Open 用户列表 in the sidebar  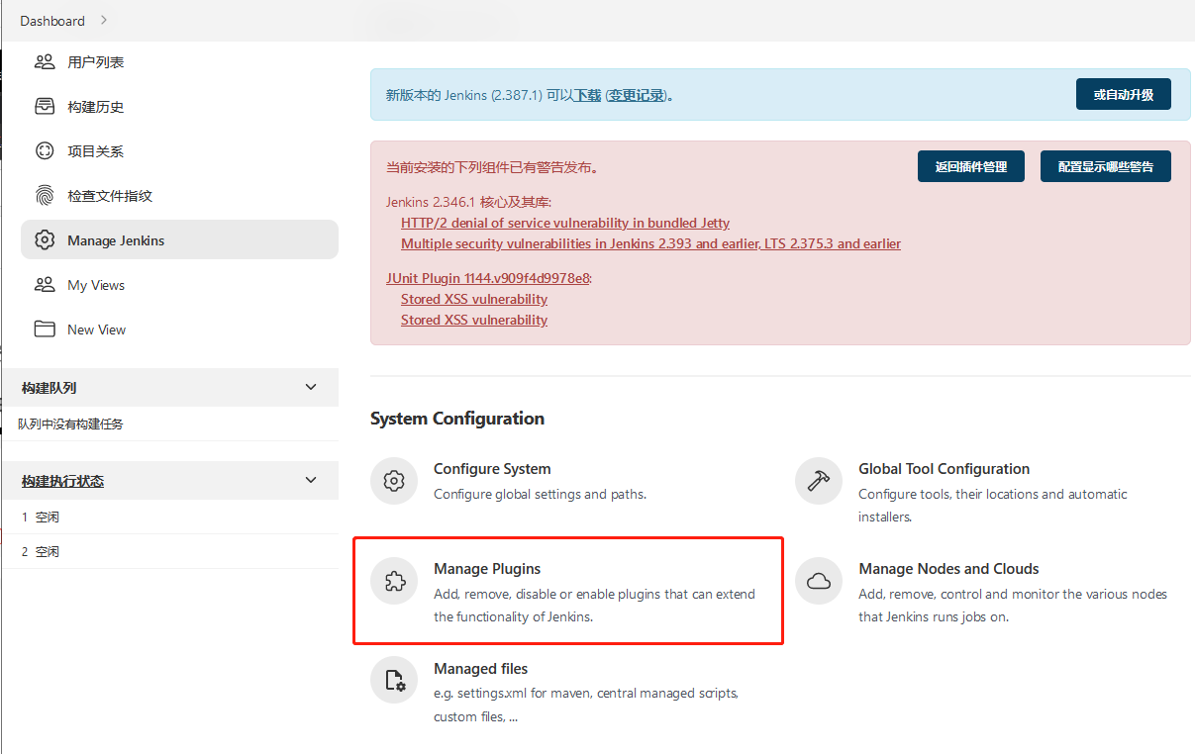179,62
